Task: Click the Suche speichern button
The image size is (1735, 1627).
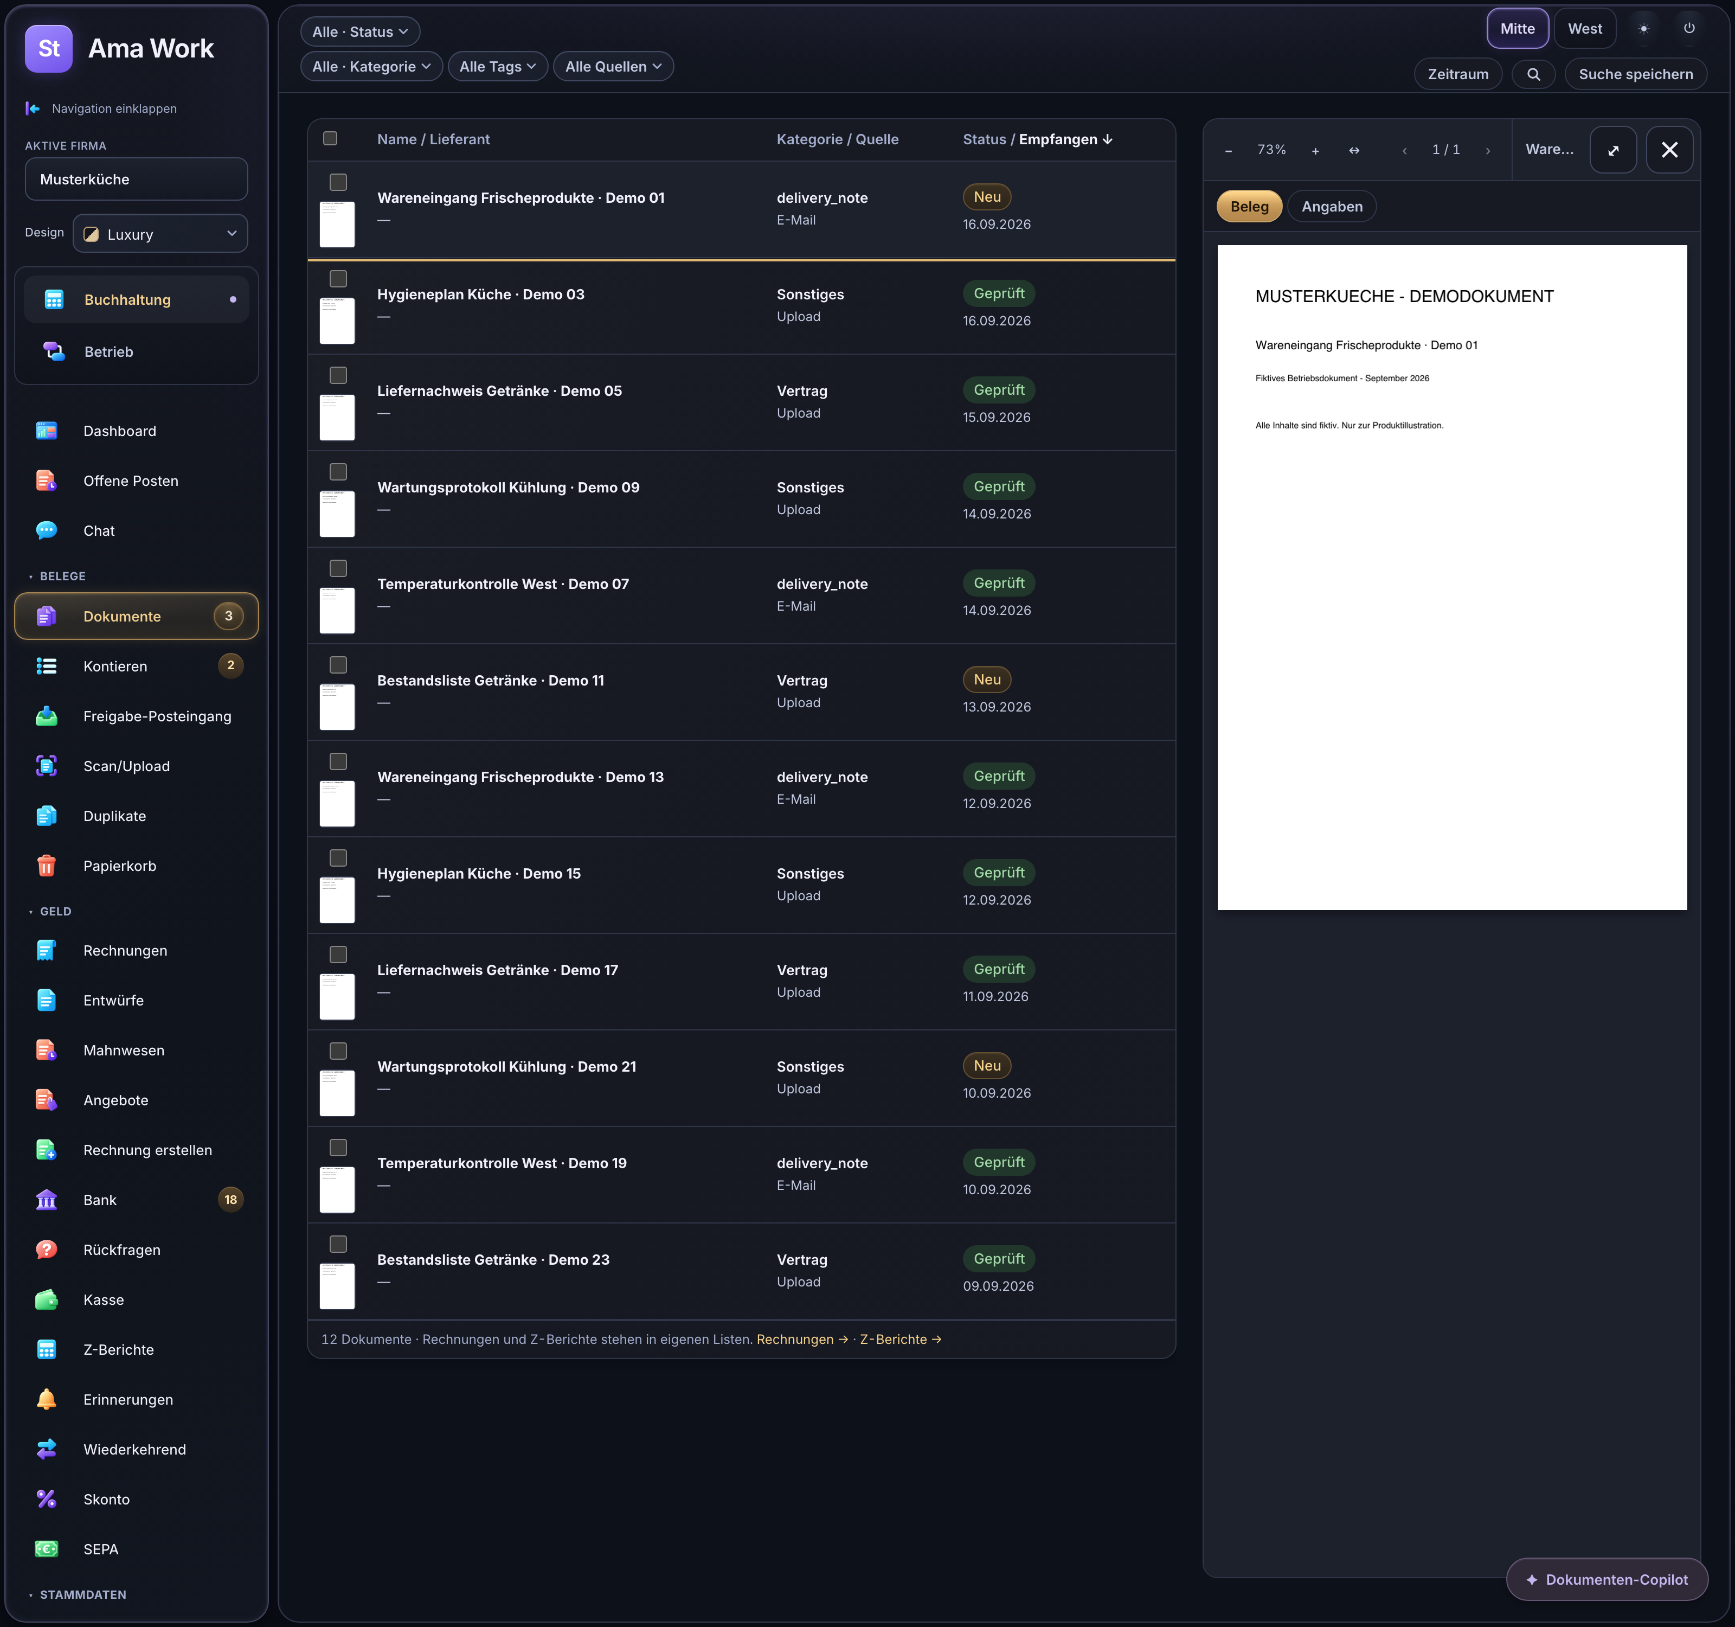Action: pyautogui.click(x=1635, y=74)
